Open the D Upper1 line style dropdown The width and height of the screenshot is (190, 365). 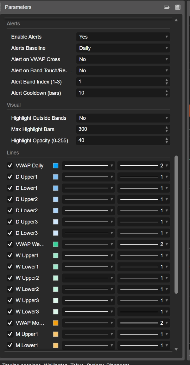[x=88, y=177]
